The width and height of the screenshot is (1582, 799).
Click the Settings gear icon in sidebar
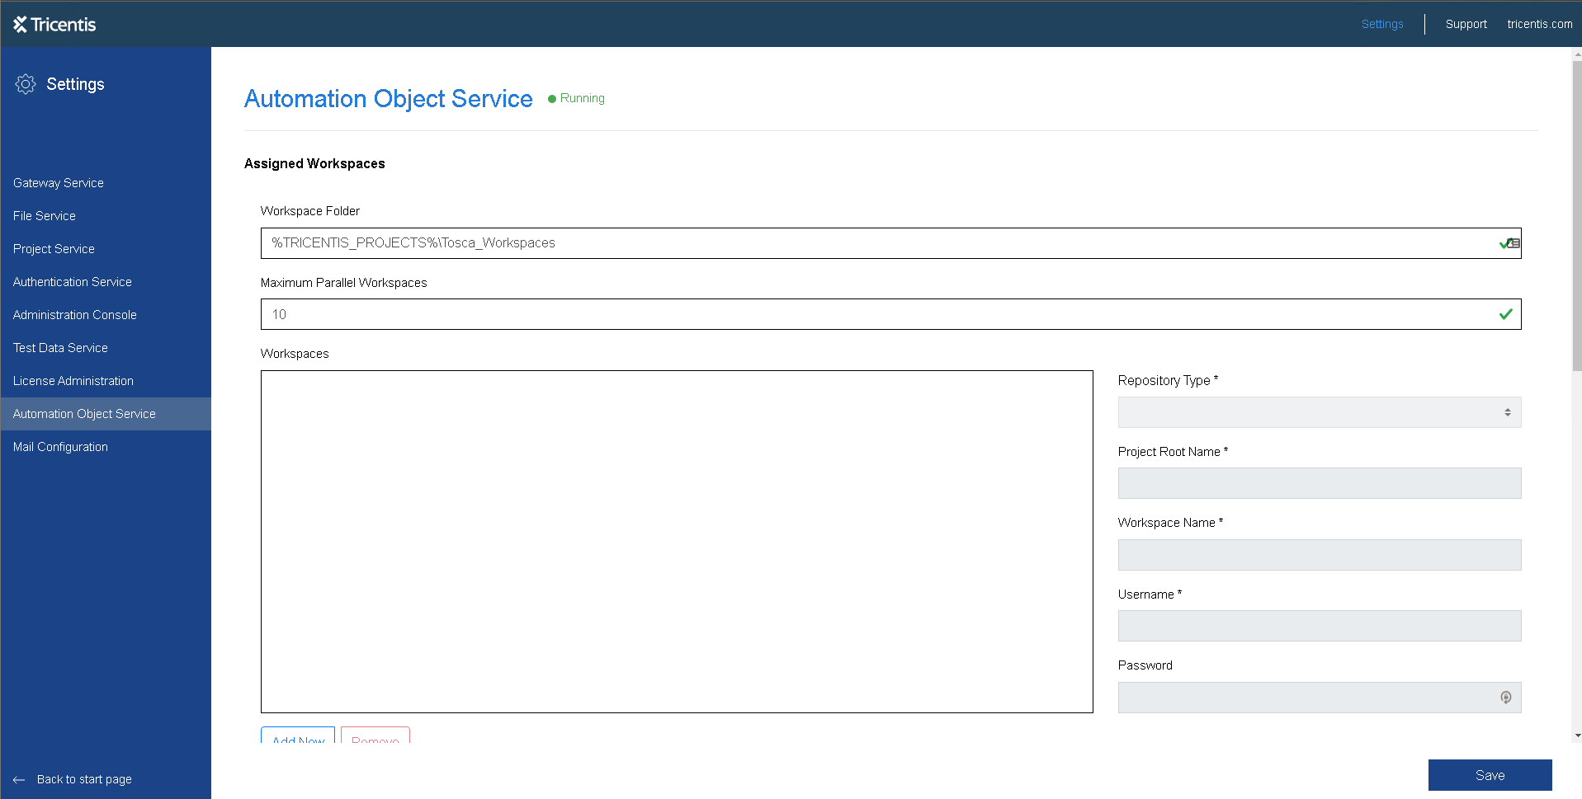coord(26,84)
